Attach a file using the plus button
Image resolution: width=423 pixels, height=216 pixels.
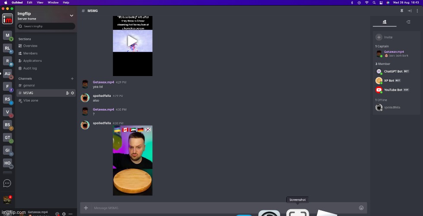[x=86, y=208]
